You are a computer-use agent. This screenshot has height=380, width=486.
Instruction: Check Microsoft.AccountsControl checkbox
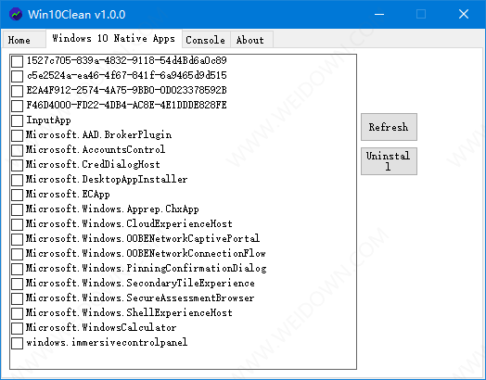point(17,150)
